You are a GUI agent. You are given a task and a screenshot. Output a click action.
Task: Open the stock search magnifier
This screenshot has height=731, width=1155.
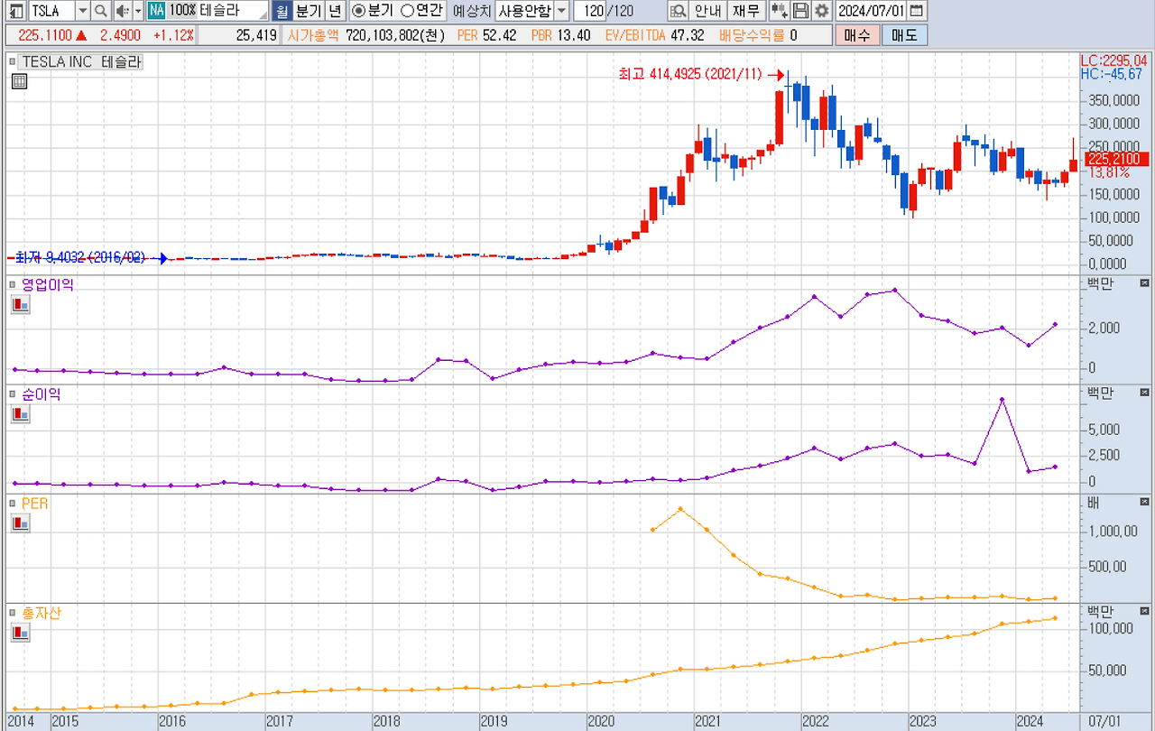tap(100, 11)
